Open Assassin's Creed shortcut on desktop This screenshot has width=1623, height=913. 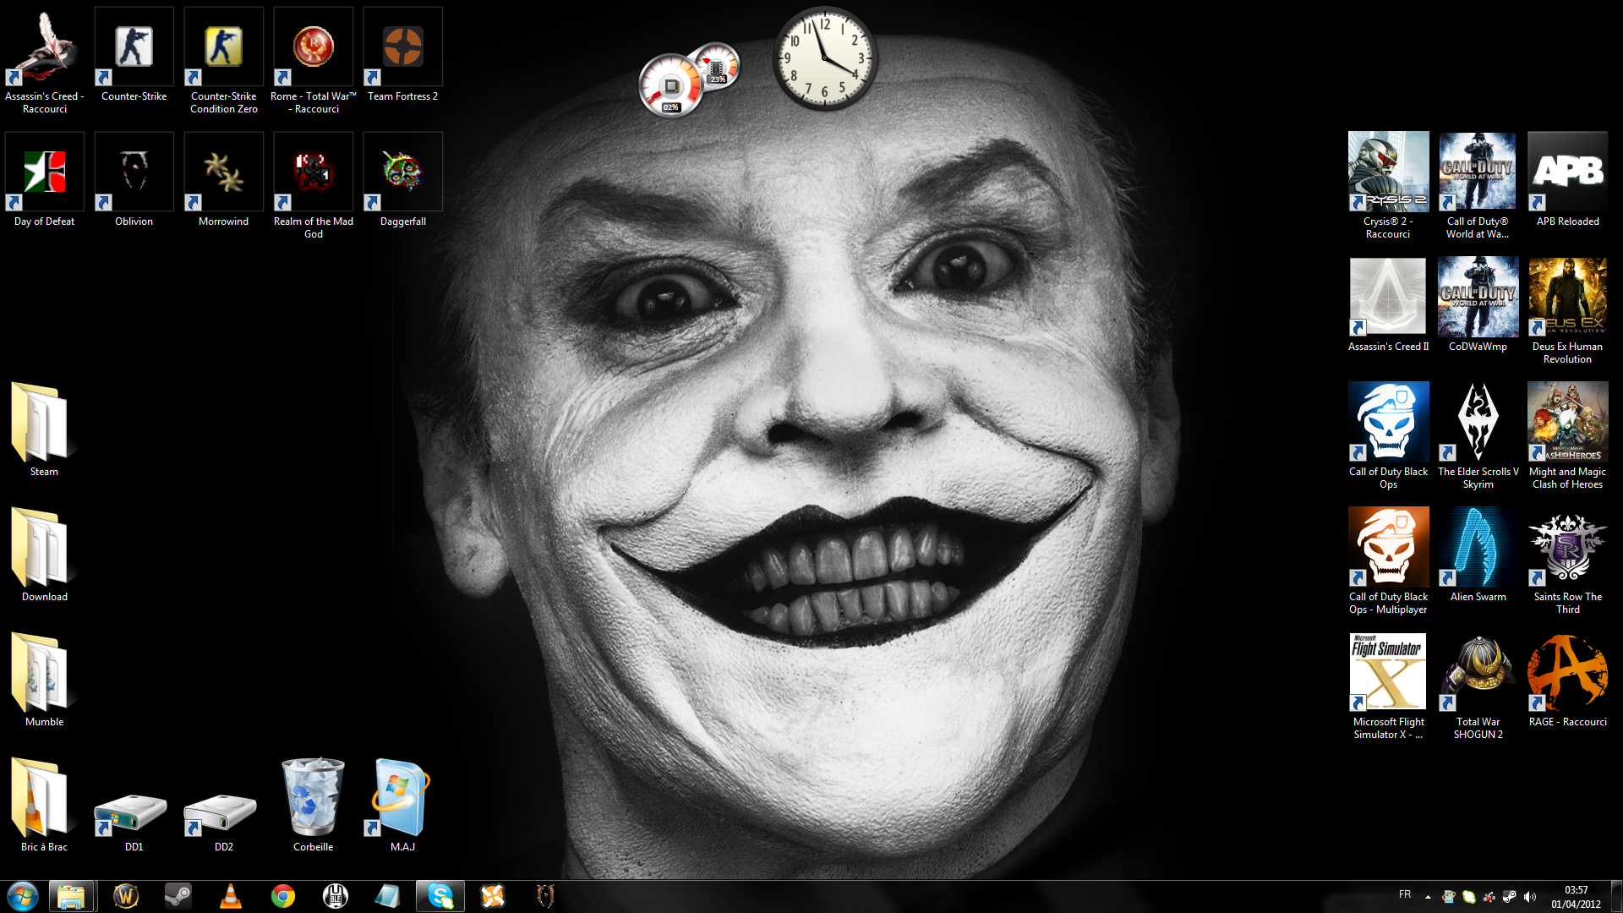(x=44, y=61)
